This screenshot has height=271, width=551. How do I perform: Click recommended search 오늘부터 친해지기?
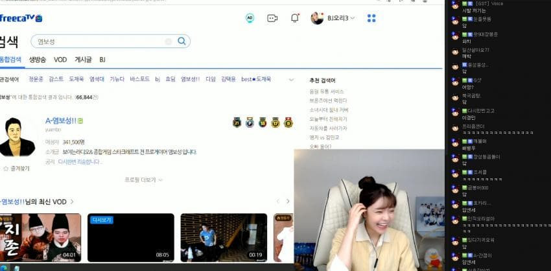pos(328,119)
